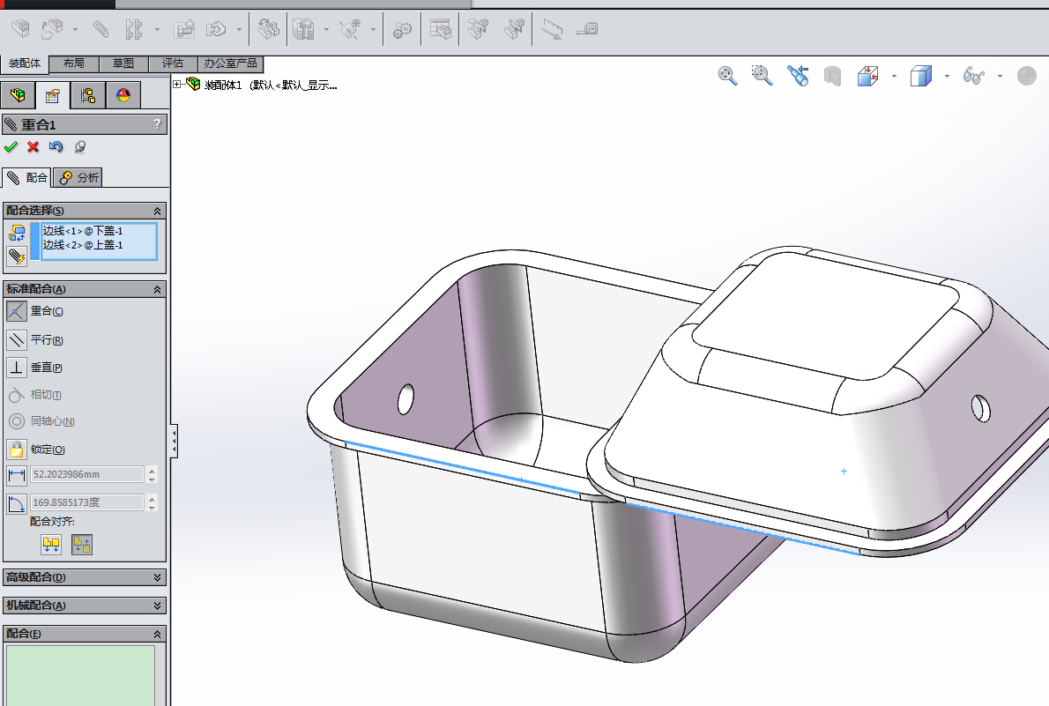Click the Bill of Materials icon

point(440,29)
